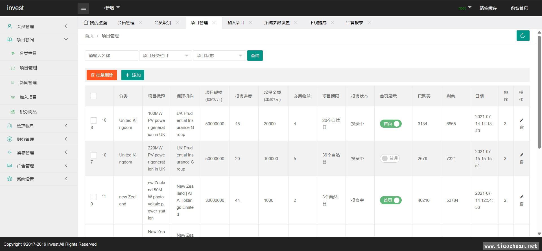Click the yen icon beside 财务管理
Viewport: 542px width, 251px height.
10,139
